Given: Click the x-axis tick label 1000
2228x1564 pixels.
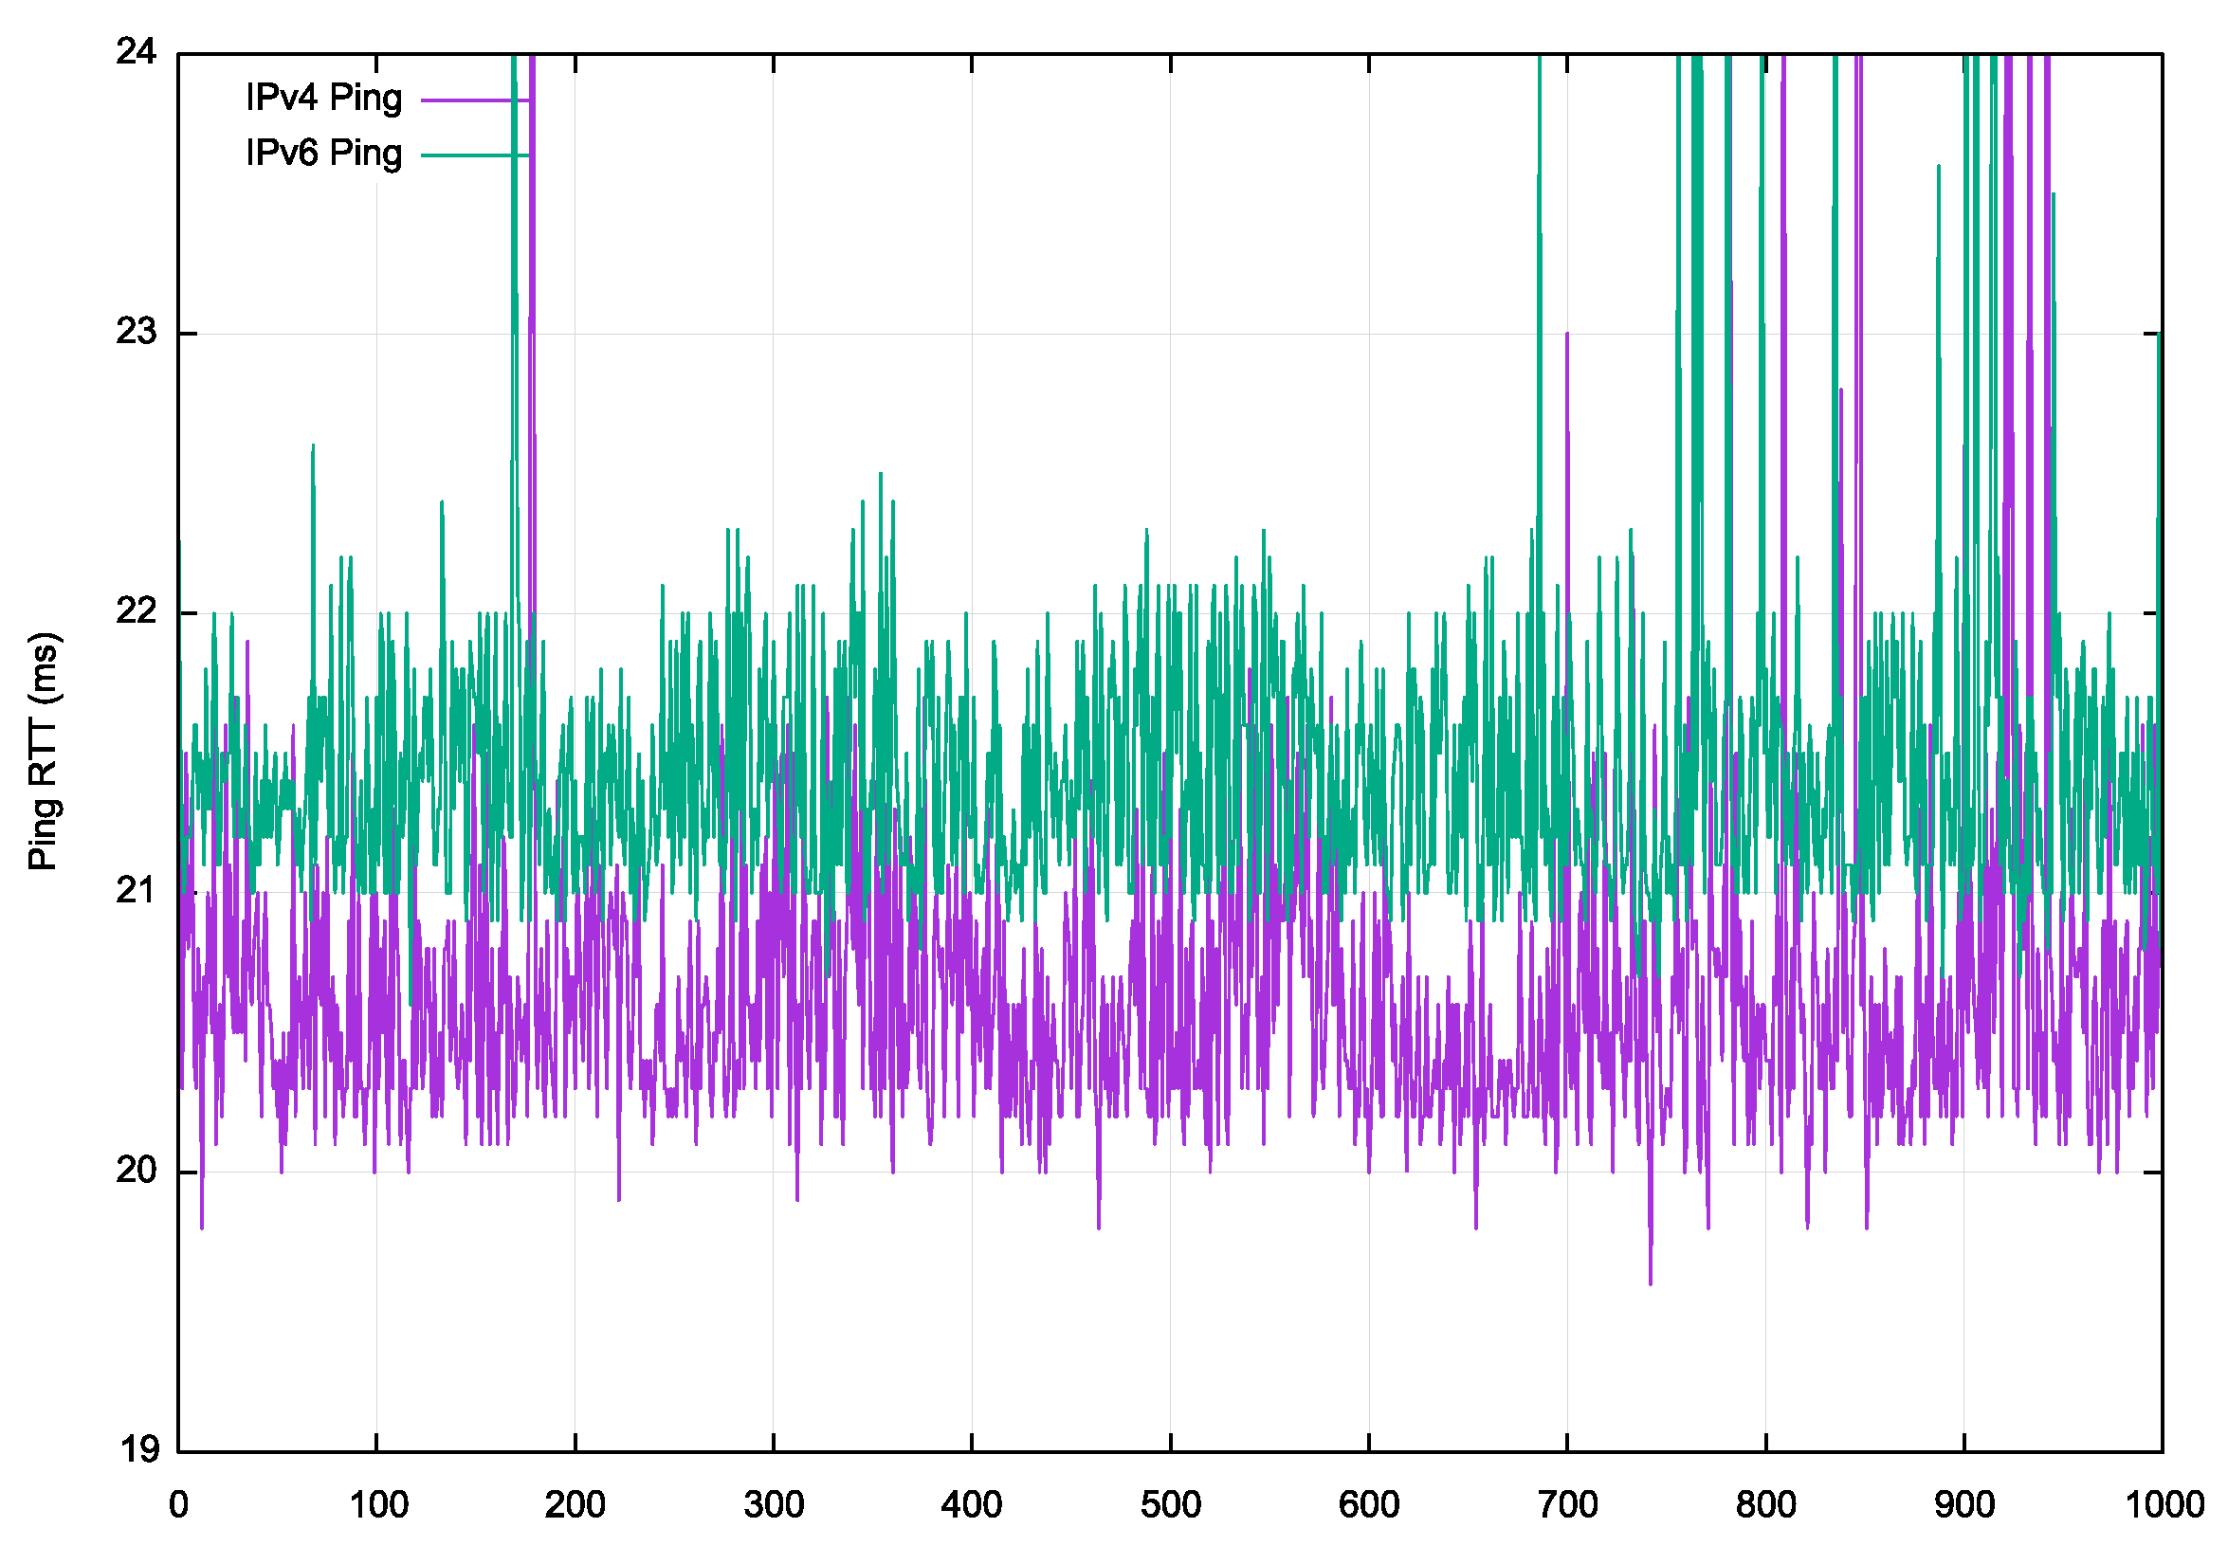Looking at the screenshot, I should tap(2164, 1506).
